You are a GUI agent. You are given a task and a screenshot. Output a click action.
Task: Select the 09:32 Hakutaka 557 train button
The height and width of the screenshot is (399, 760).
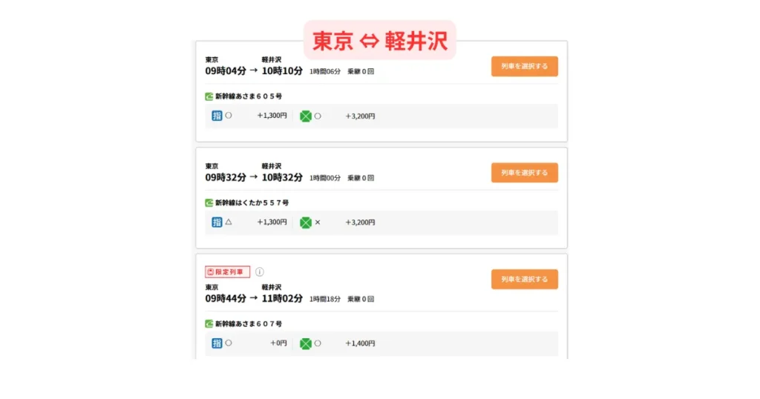524,173
